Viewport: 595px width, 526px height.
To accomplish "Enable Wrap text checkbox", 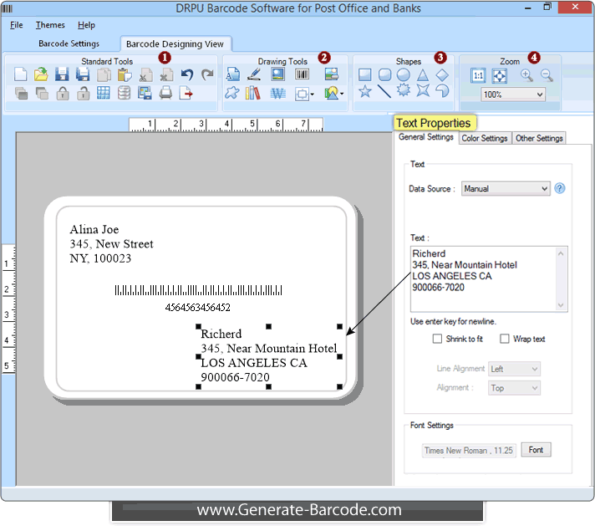I will click(504, 339).
